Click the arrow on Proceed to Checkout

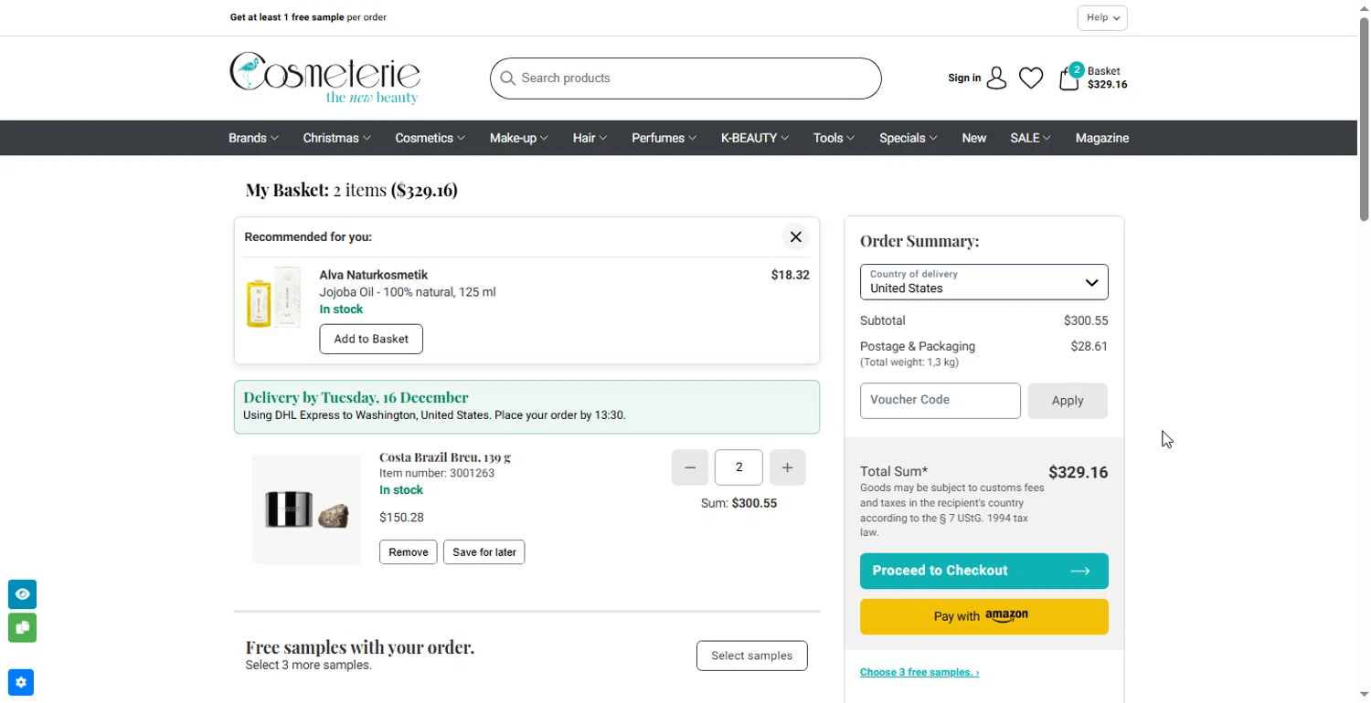(x=1080, y=572)
